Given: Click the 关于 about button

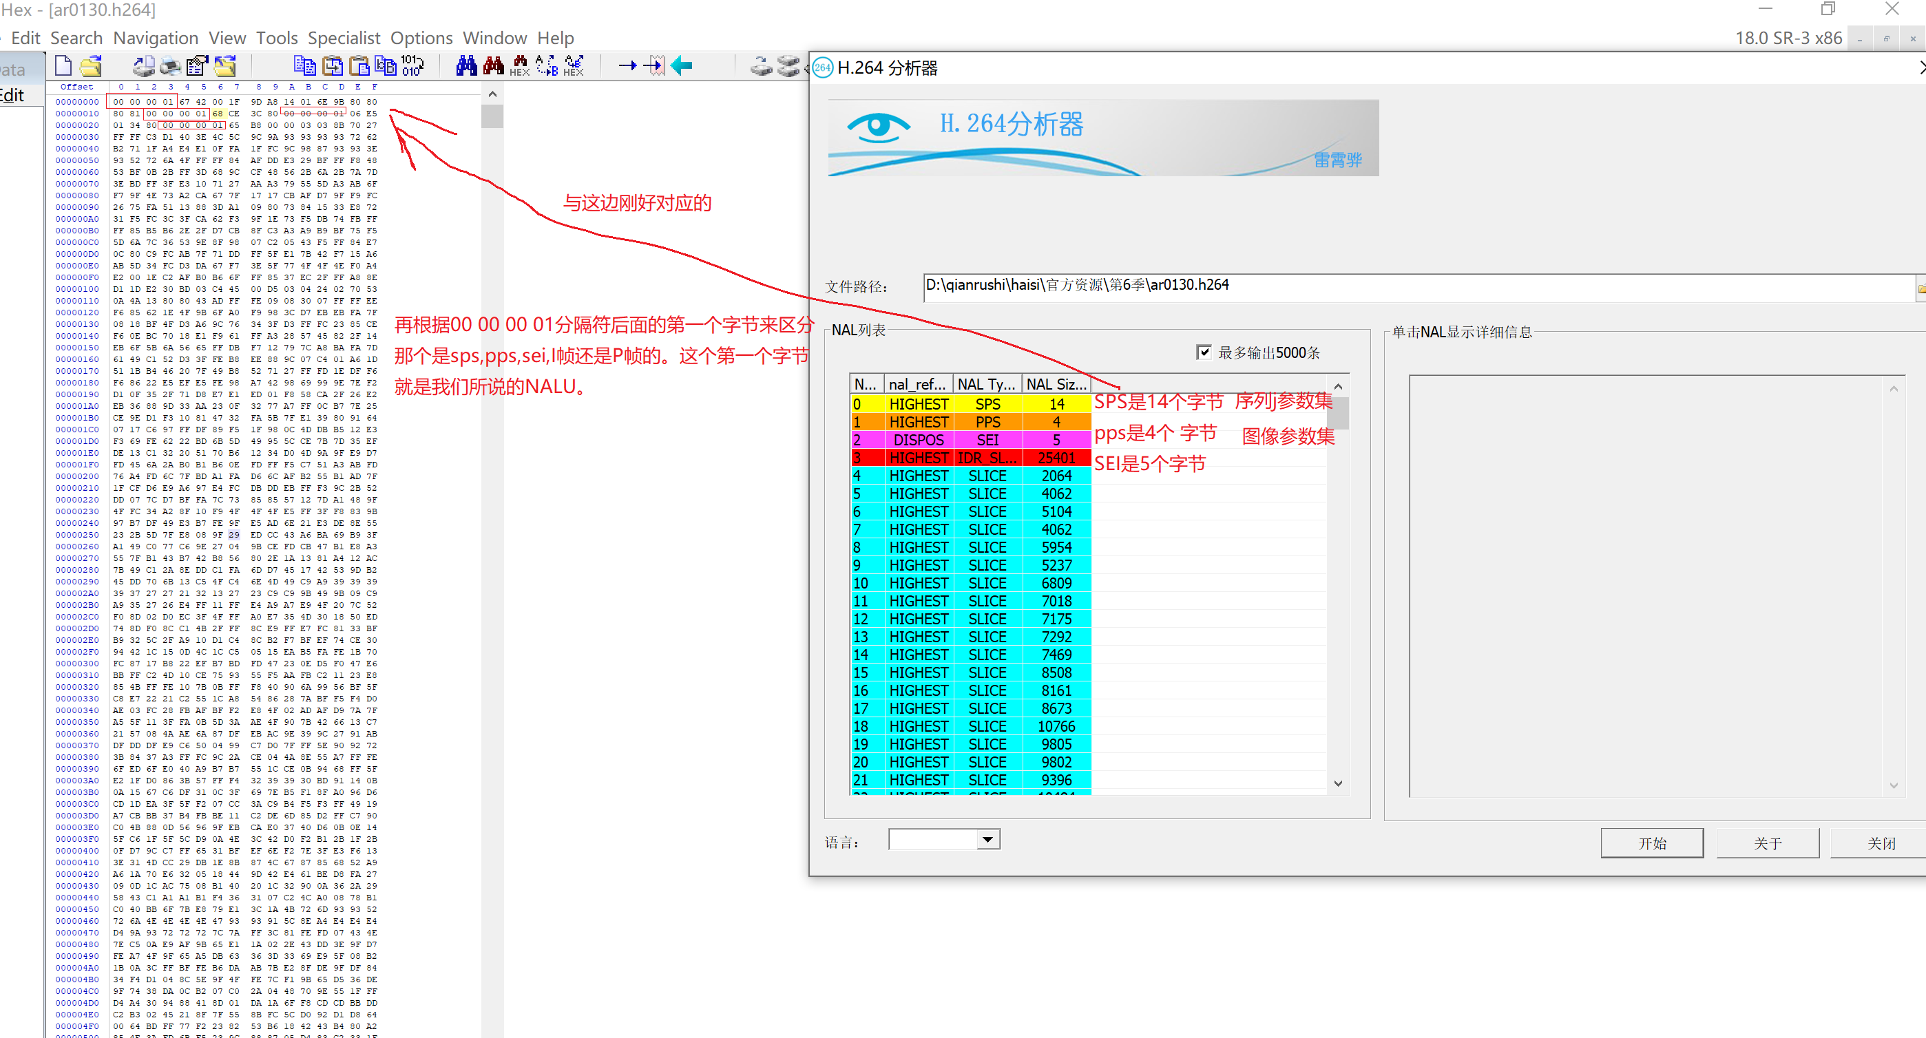Looking at the screenshot, I should [x=1768, y=843].
